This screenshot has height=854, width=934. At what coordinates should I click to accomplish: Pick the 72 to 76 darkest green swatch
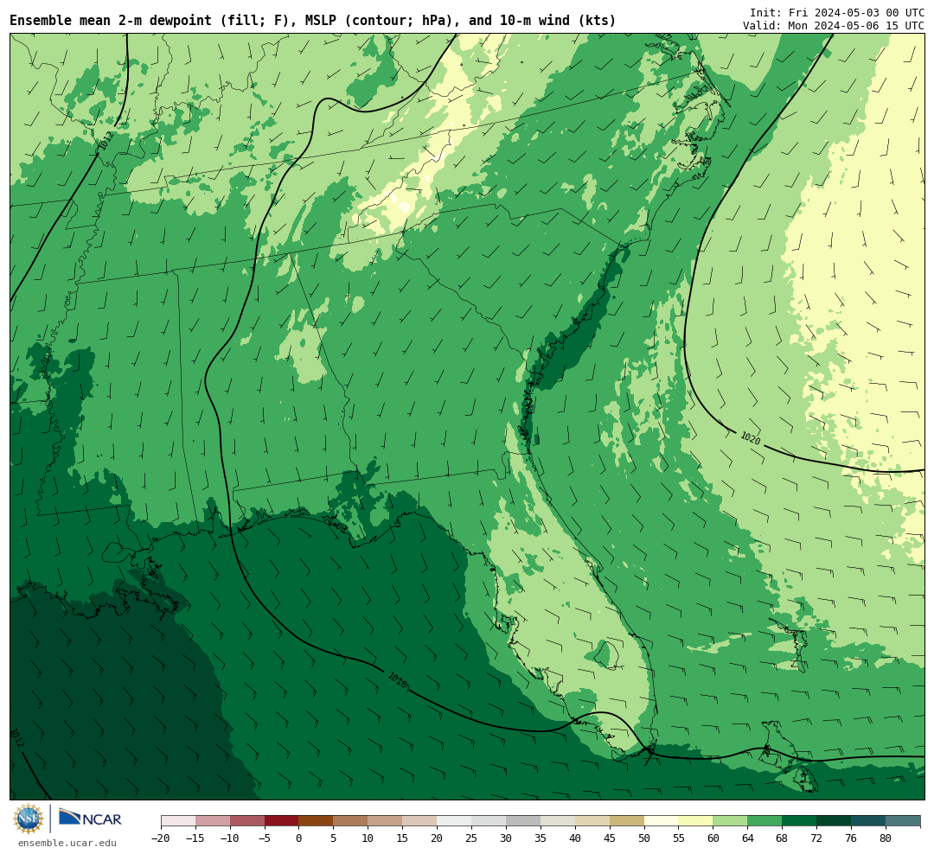coord(834,821)
